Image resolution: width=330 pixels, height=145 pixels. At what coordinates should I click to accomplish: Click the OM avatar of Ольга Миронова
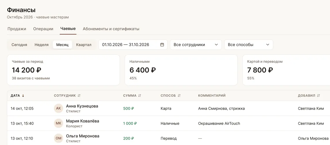[x=59, y=138]
